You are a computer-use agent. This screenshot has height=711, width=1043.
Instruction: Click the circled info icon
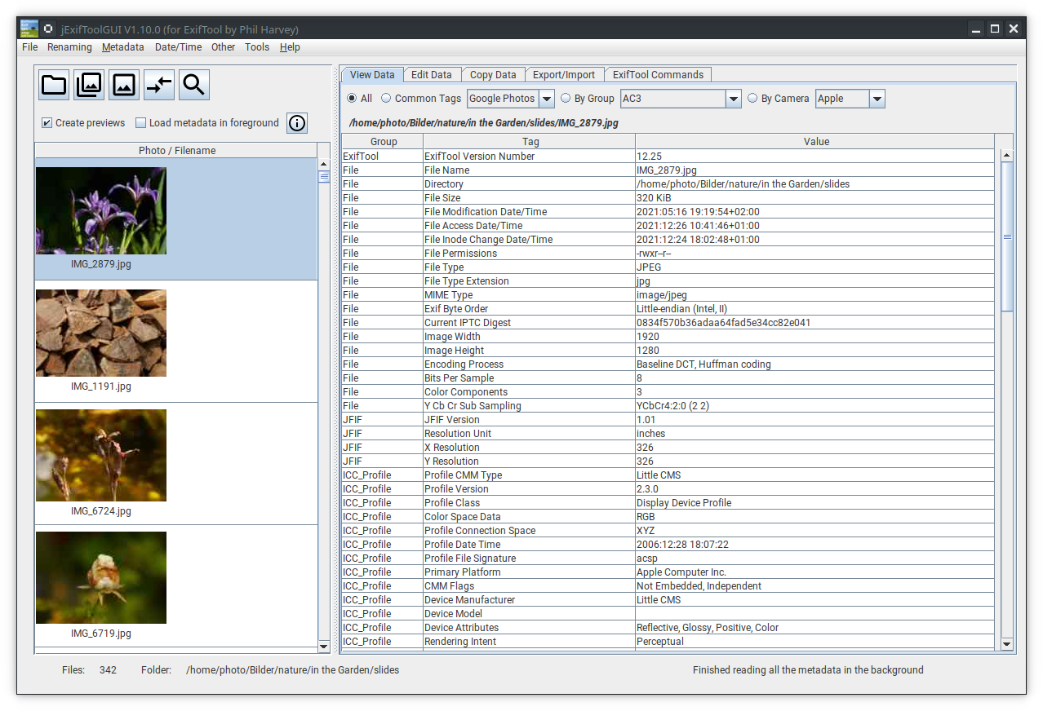(297, 123)
